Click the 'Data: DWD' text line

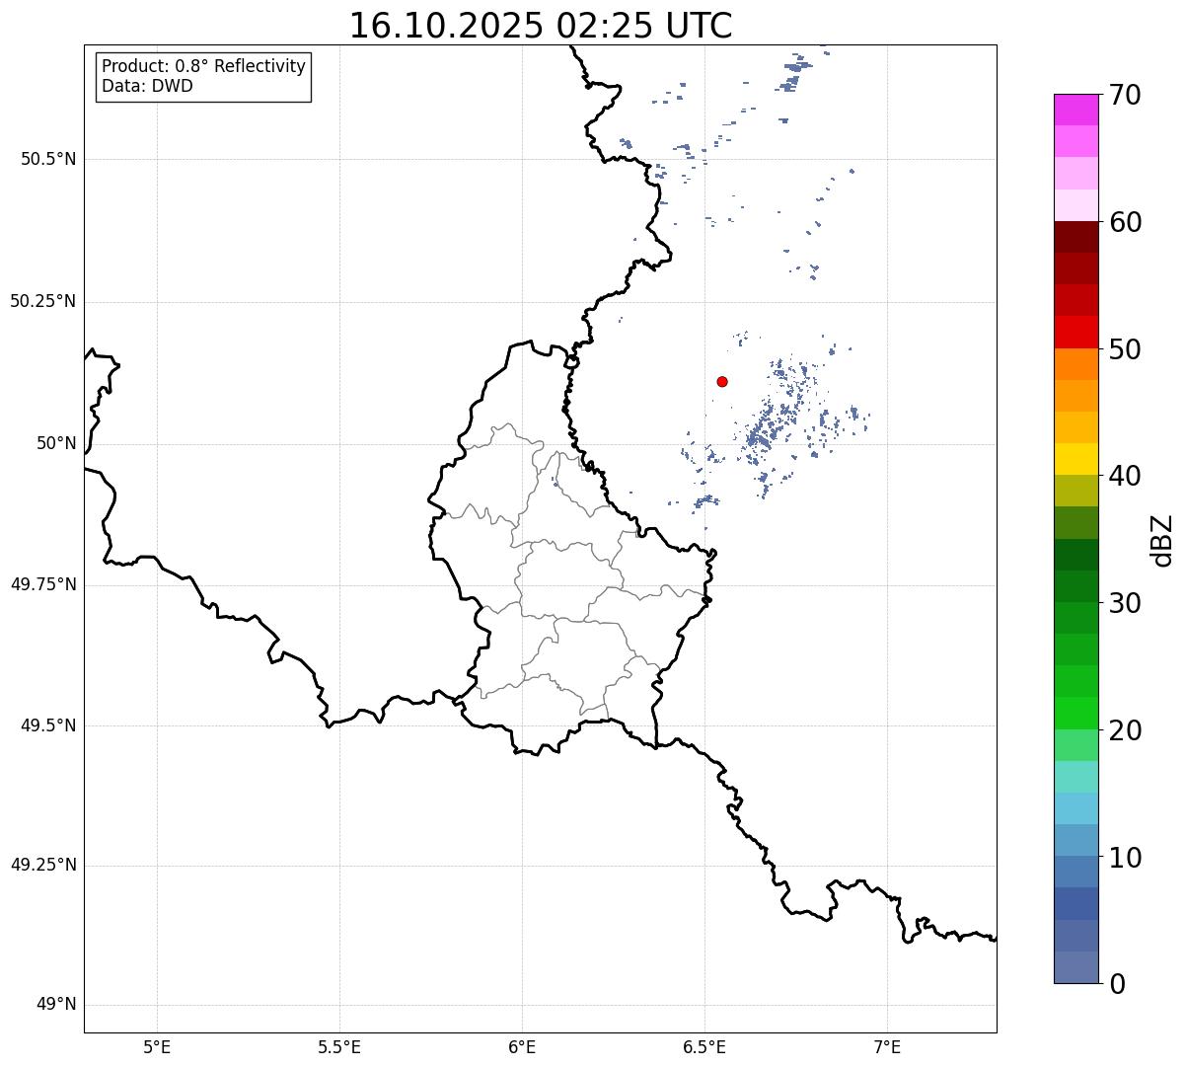click(x=147, y=86)
